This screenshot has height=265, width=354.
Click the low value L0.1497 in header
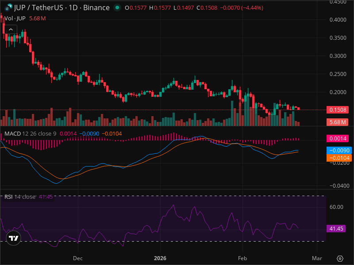click(184, 8)
